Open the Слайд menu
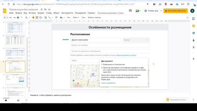 tap(49, 13)
